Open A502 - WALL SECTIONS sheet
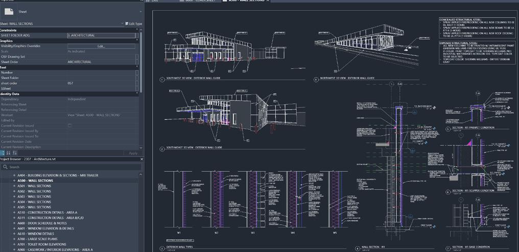The height and width of the screenshot is (252, 519). pos(34,191)
